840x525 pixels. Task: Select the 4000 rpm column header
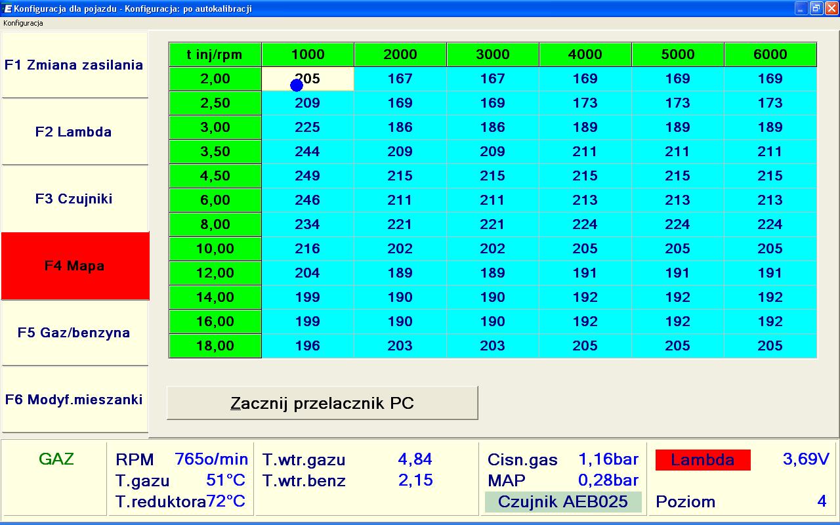[585, 54]
